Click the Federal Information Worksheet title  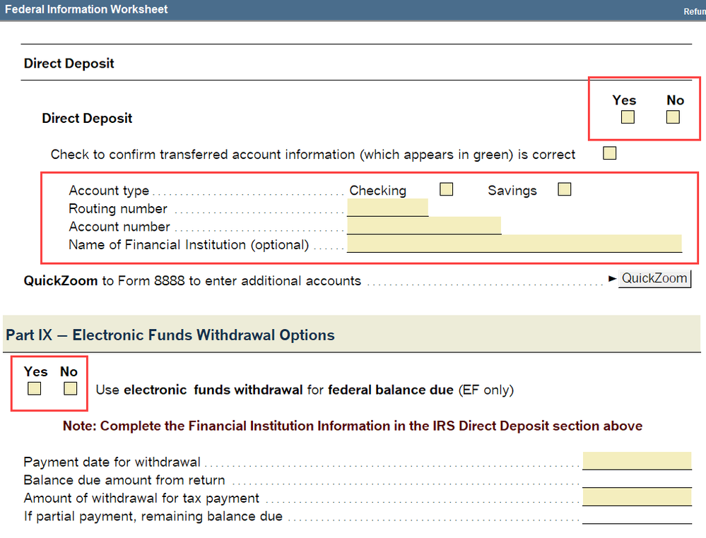click(x=87, y=10)
